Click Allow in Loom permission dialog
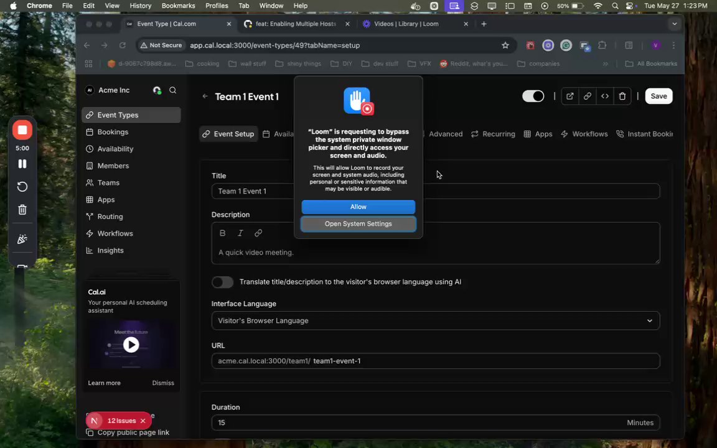Screen dimensions: 717x448 pos(358,207)
